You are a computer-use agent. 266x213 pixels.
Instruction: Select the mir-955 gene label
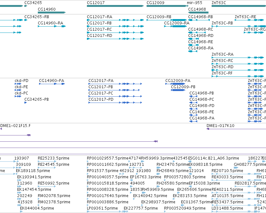point(195,3)
